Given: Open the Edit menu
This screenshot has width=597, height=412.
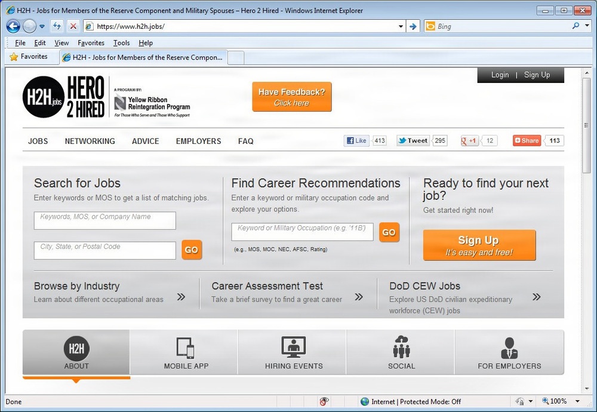Looking at the screenshot, I should pos(39,43).
